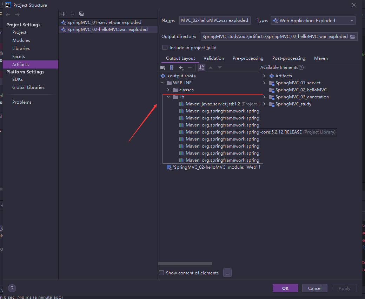Click the horizontal scrollbar under output layout
The image size is (365, 299).
pyautogui.click(x=185, y=264)
